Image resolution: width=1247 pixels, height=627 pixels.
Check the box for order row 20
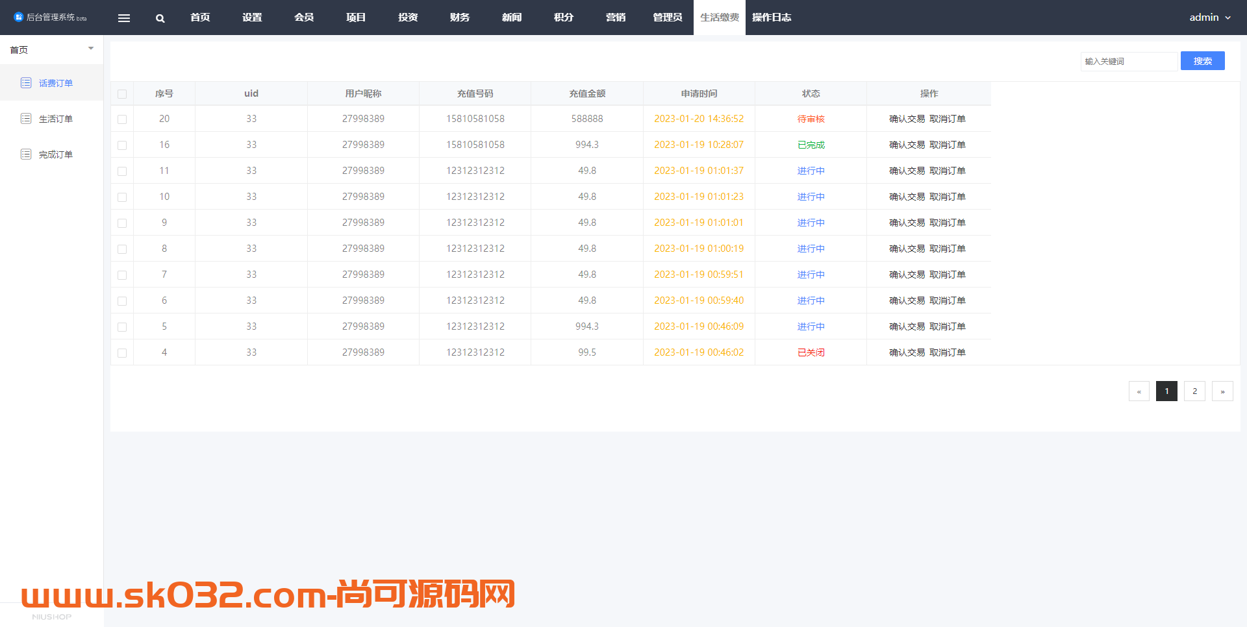point(122,119)
